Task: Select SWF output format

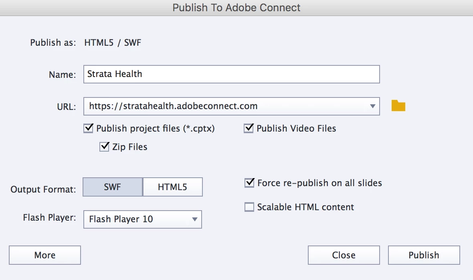Action: tap(113, 187)
